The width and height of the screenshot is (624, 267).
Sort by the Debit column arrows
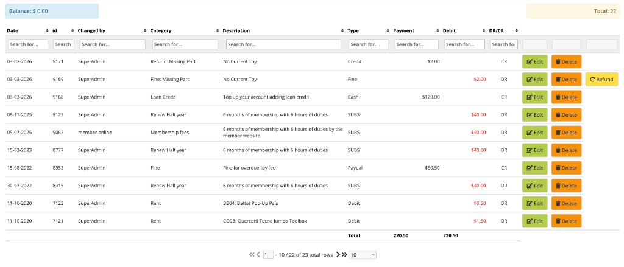point(484,30)
